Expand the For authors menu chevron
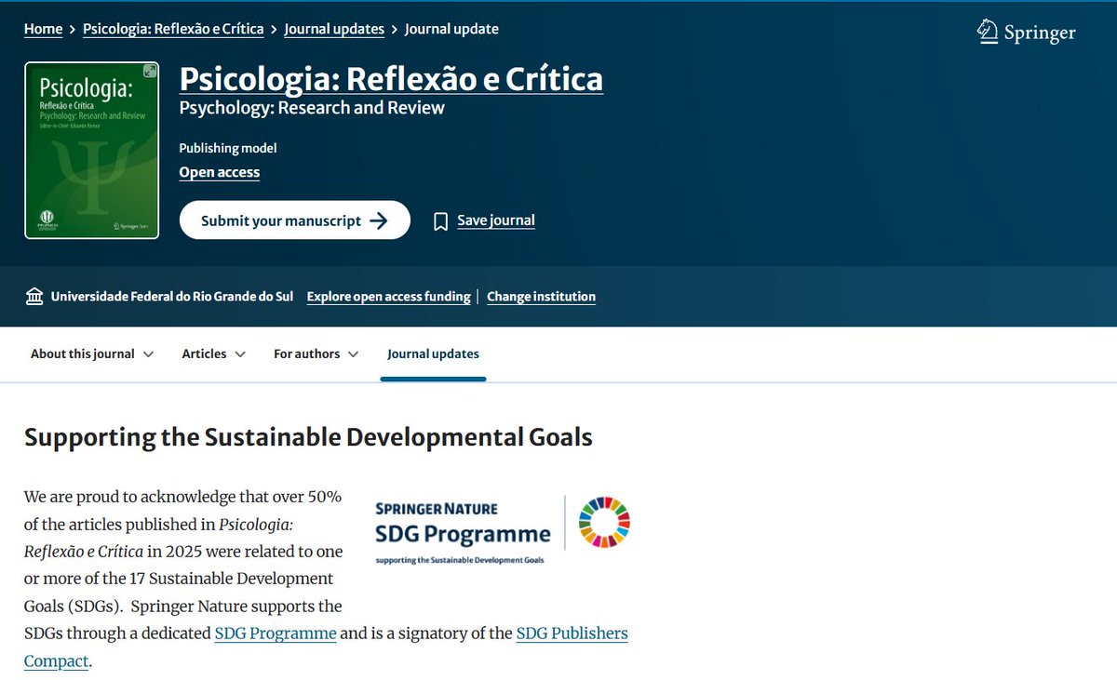Screen dimensions: 1117x680 [x=353, y=354]
